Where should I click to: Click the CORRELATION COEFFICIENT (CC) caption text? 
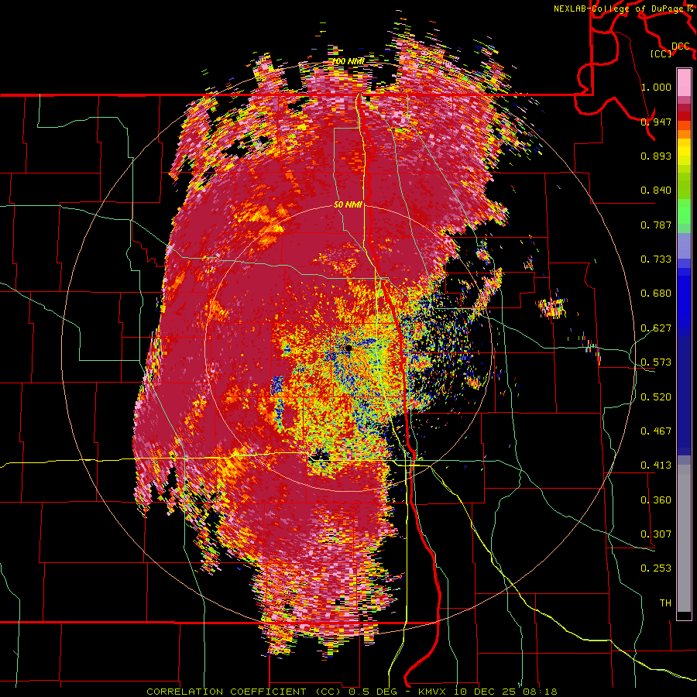[x=245, y=692]
